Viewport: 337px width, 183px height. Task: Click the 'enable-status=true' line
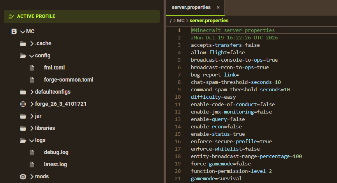click(x=218, y=134)
